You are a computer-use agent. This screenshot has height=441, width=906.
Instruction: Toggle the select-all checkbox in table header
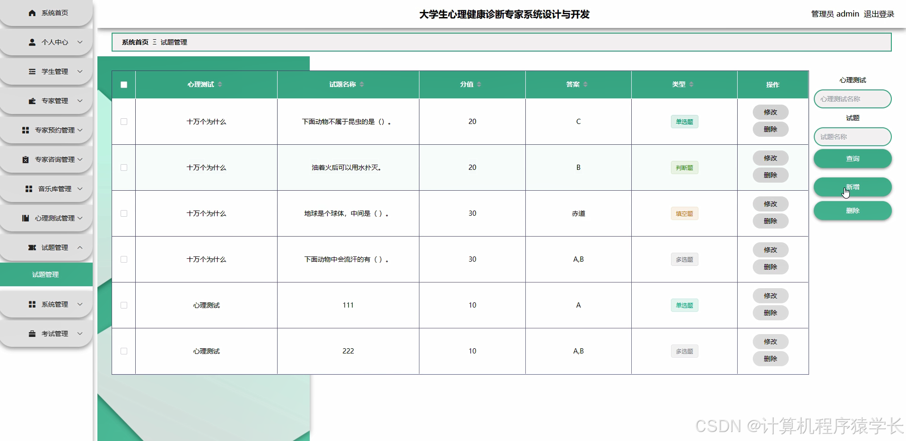point(123,85)
